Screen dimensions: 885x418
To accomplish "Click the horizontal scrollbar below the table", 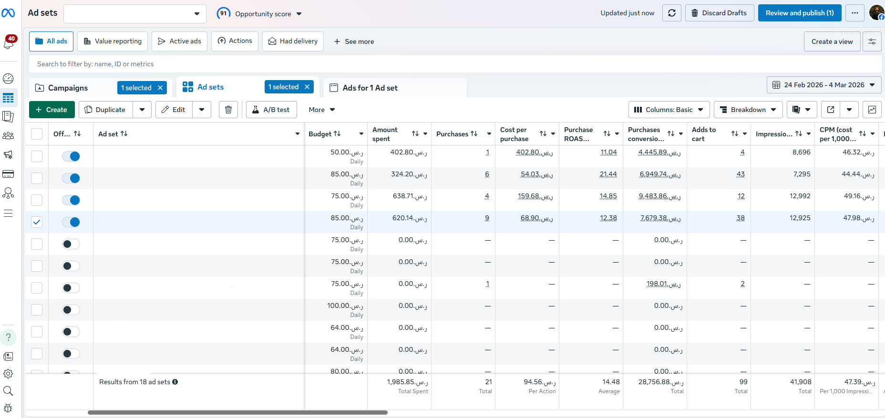I will 237,412.
